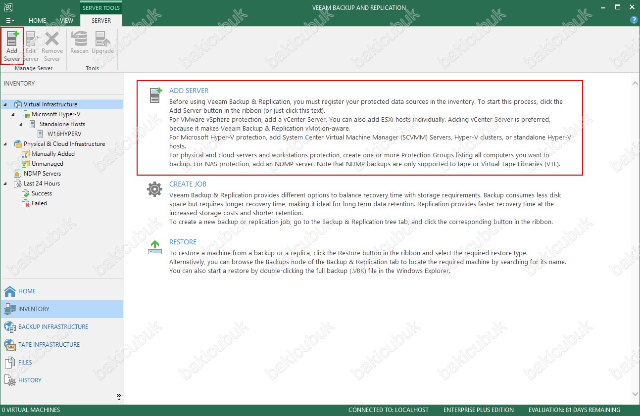Click the Virtual Infrastructure node icon
Viewport: 640px width, 416px height.
click(x=18, y=104)
